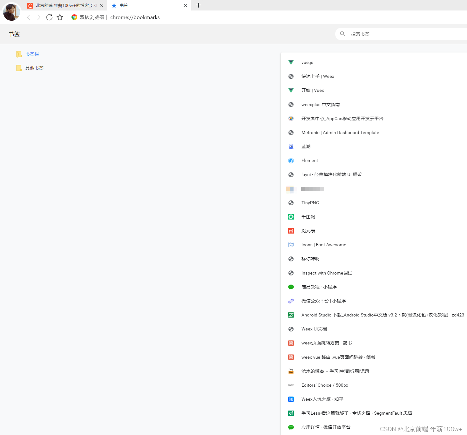This screenshot has height=435, width=467.
Task: Click the 蓝湖 bookmark favicon
Action: coord(291,146)
